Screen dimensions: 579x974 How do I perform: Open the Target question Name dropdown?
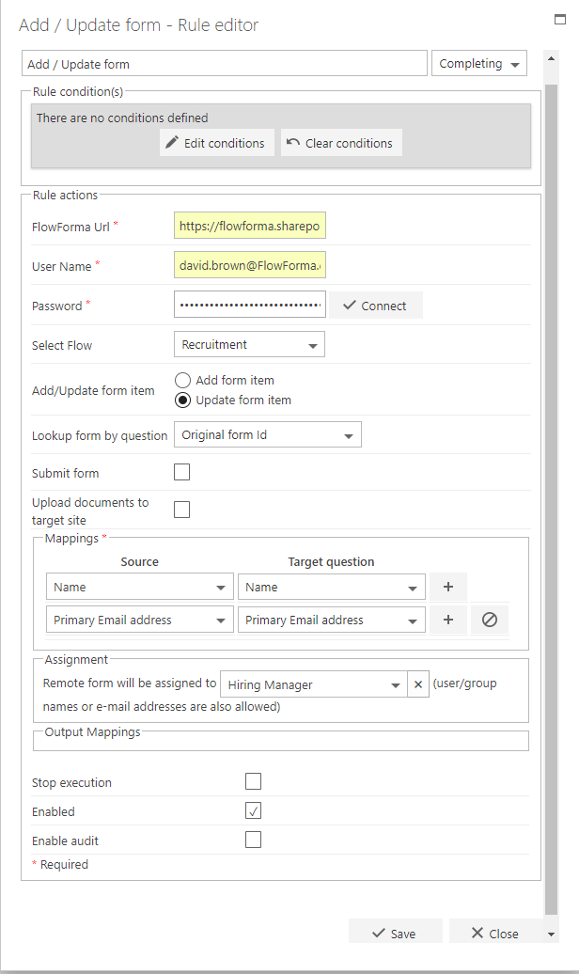click(x=331, y=587)
